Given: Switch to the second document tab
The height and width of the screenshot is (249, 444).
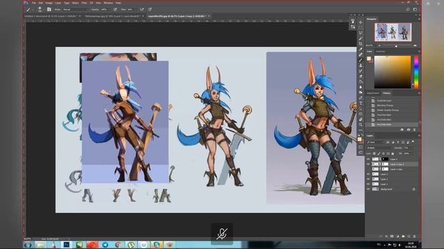Looking at the screenshot, I should point(114,17).
